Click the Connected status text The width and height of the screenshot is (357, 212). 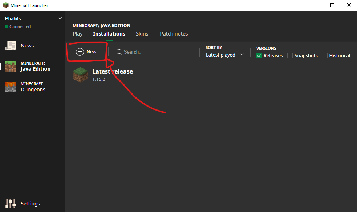20,27
